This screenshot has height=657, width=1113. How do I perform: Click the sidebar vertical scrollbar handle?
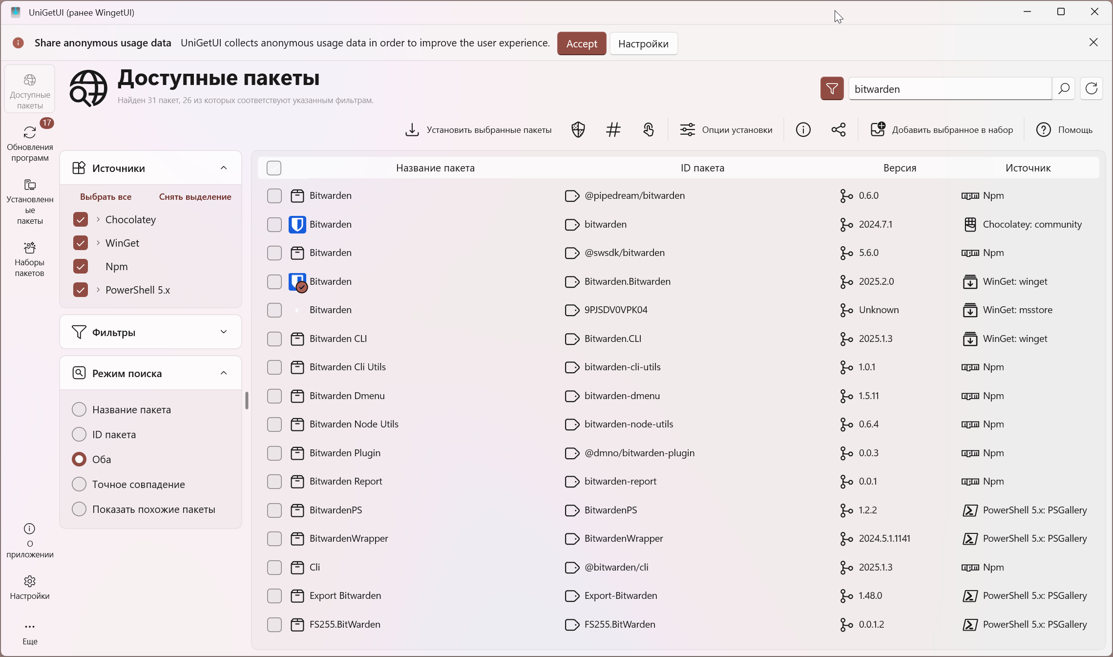tap(247, 401)
